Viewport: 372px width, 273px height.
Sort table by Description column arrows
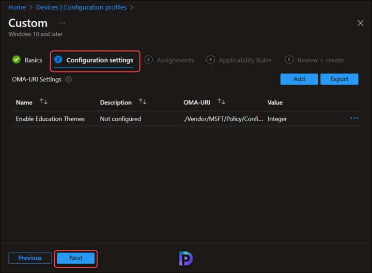pos(143,102)
